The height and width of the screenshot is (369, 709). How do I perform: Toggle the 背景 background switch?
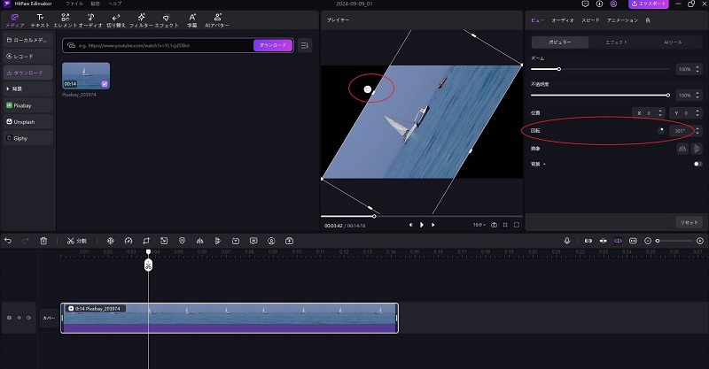(697, 164)
